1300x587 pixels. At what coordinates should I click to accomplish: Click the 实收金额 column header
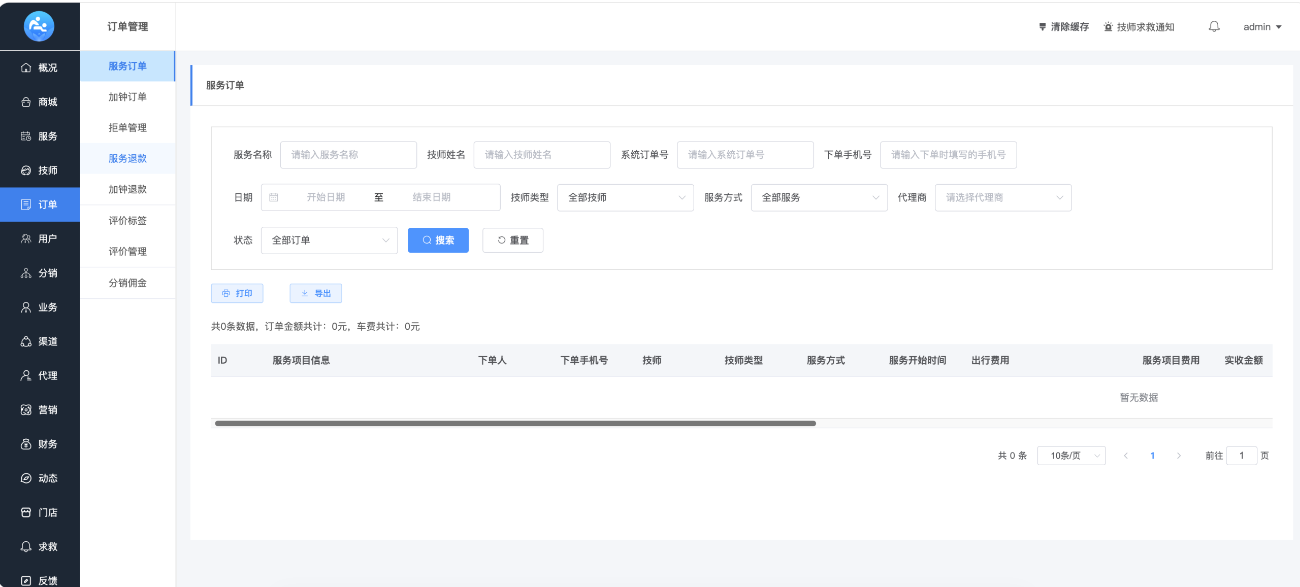pyautogui.click(x=1244, y=360)
